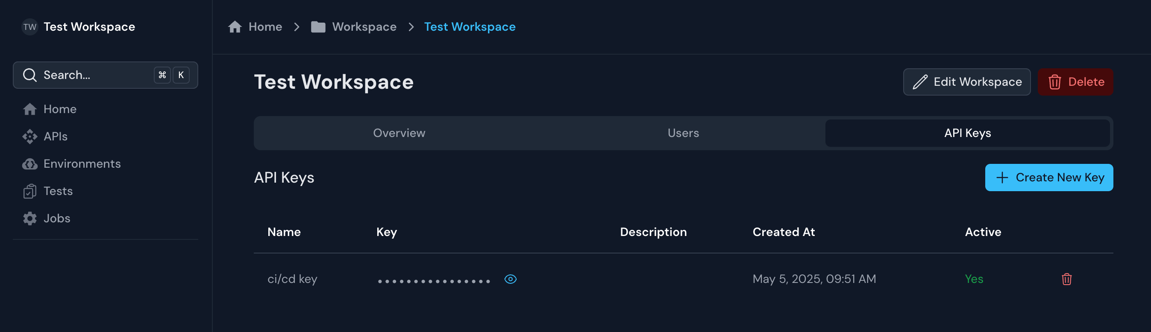This screenshot has height=332, width=1151.
Task: Click the Yes active status
Action: (x=974, y=280)
